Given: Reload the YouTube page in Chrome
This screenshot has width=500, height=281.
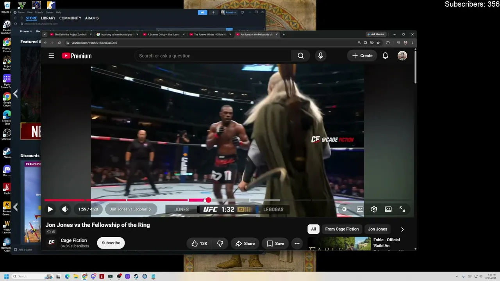Looking at the screenshot, I should tap(59, 43).
